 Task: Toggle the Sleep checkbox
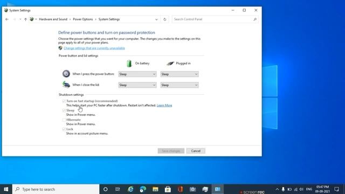click(x=64, y=110)
